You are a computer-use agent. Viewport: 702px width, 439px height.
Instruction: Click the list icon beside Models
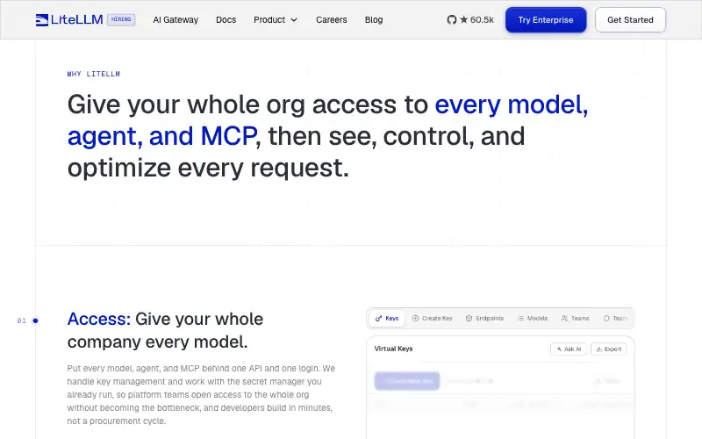point(520,319)
